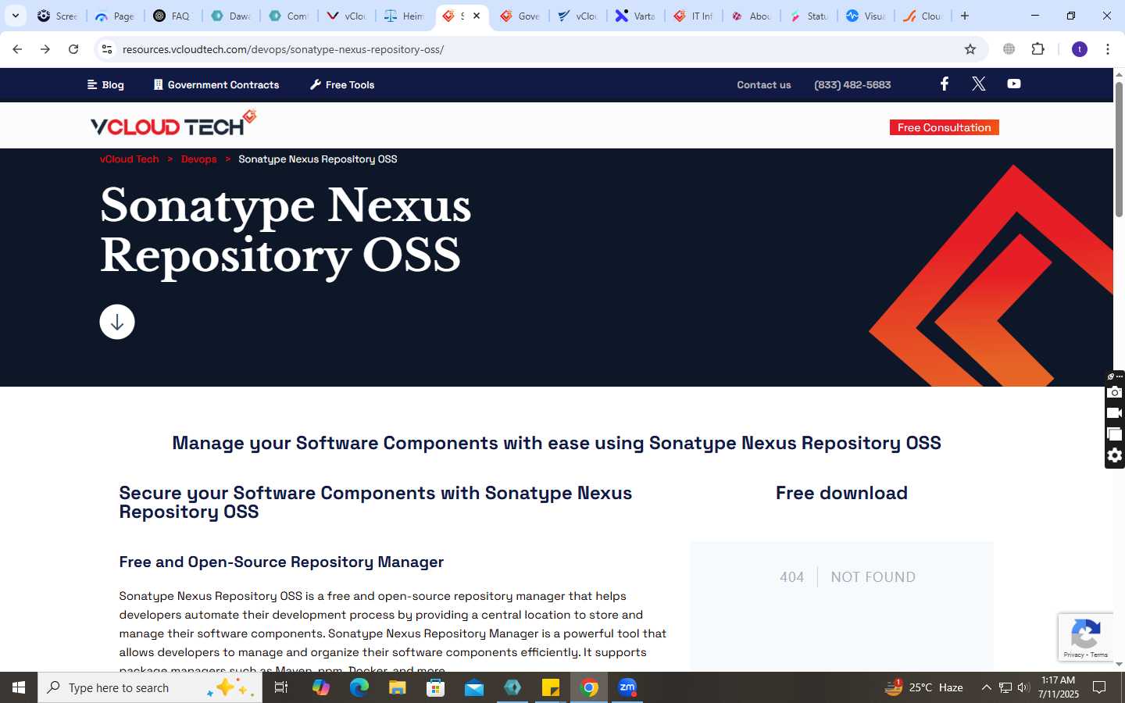Click the address bar URL field
Screen dimensions: 1125x703
coord(539,49)
